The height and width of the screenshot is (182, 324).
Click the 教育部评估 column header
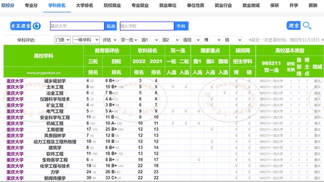pyautogui.click(x=107, y=51)
